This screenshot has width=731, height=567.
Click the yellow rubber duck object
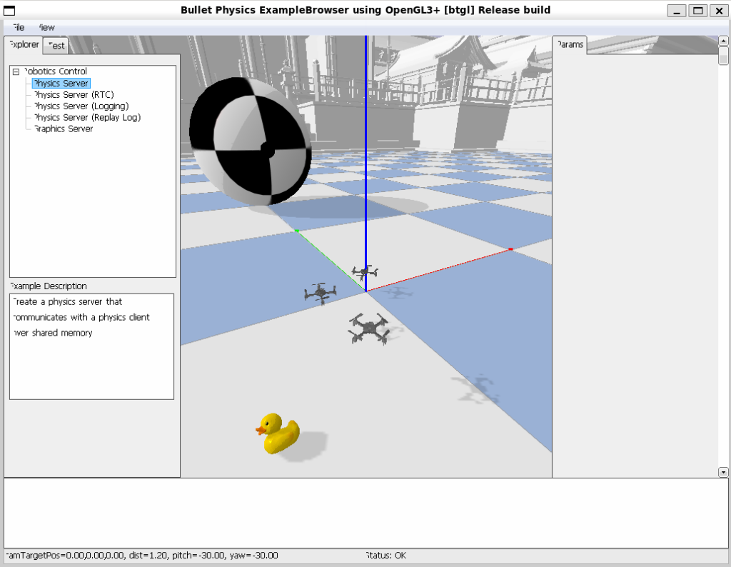point(278,433)
